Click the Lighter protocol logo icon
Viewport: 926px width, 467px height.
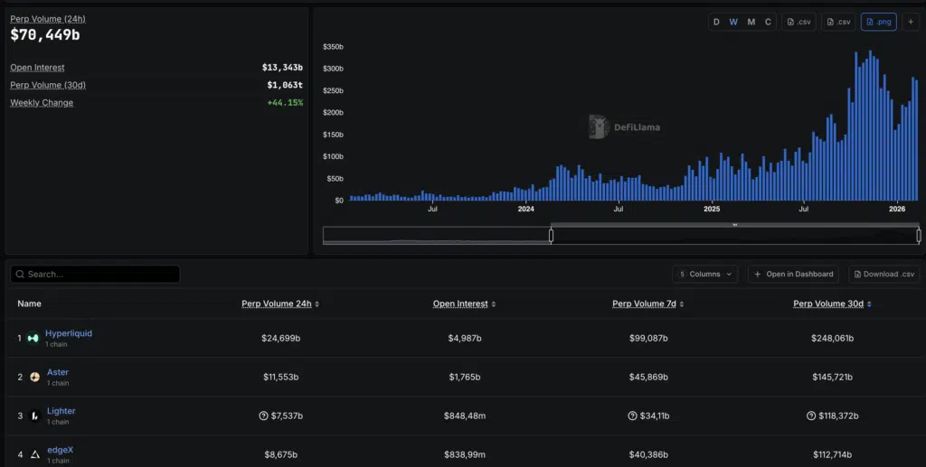tap(34, 416)
